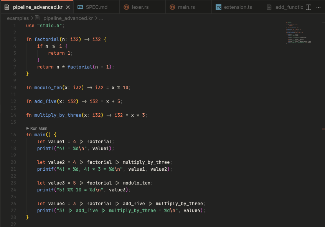Screen dimensions: 325x227
Task: Click add_five function name on line 12
Action: coord(45,101)
